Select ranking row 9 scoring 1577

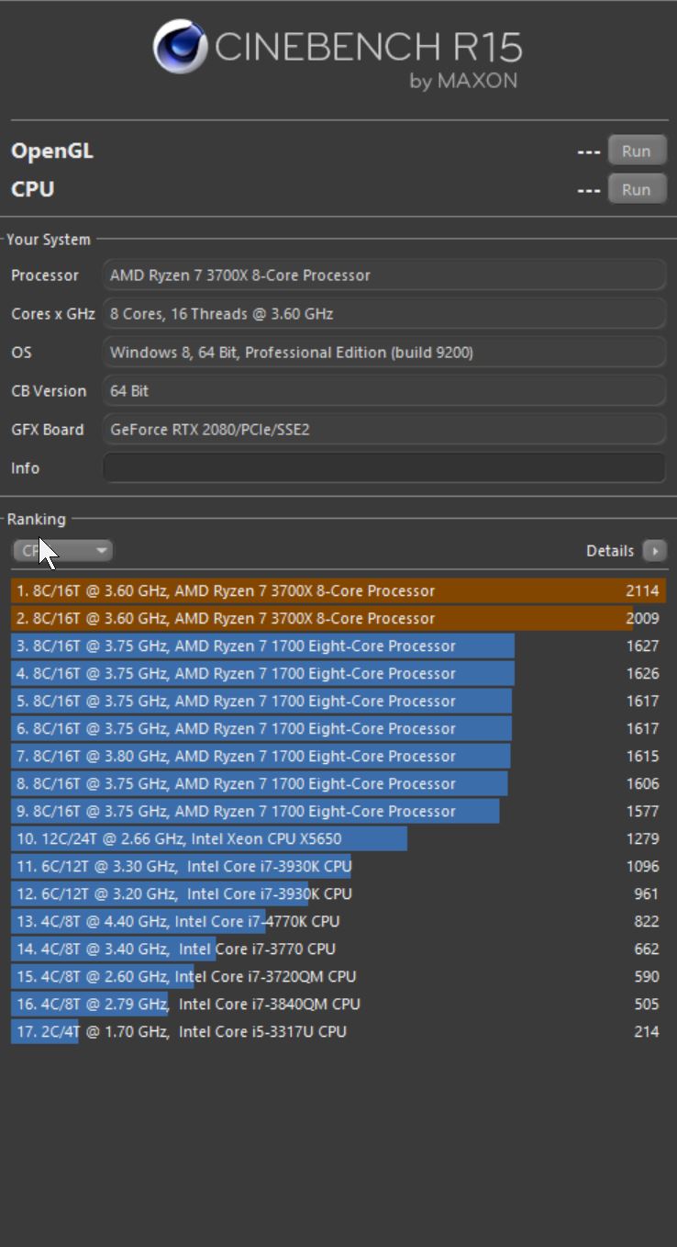pyautogui.click(x=338, y=811)
